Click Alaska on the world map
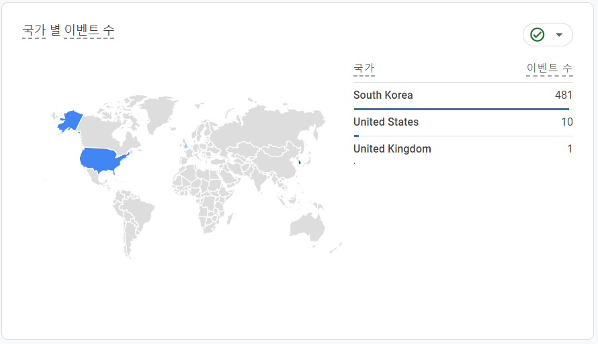This screenshot has height=344, width=598. [x=69, y=122]
